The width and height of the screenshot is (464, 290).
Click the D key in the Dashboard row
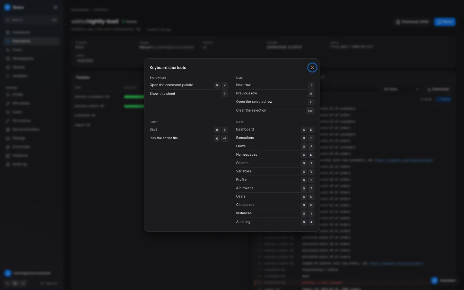311,130
